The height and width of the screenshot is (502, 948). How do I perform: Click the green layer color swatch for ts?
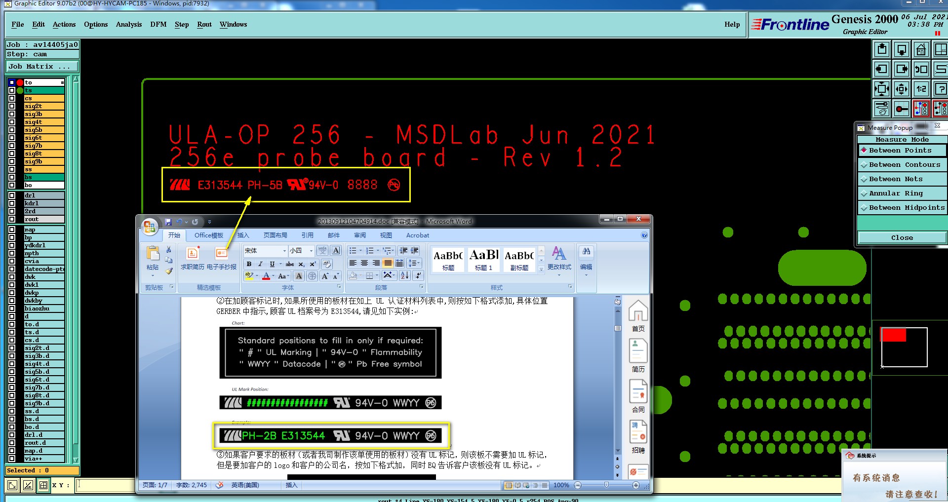tap(20, 90)
